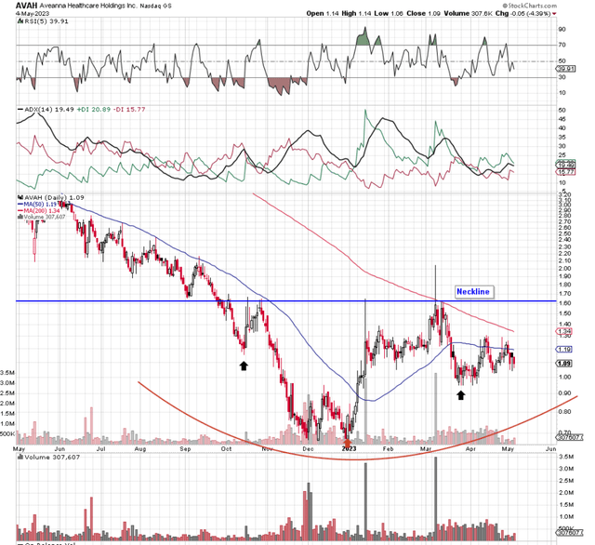Viewport: 595px width, 545px height.
Task: Click the Aug label on the date axis
Action: click(x=140, y=449)
